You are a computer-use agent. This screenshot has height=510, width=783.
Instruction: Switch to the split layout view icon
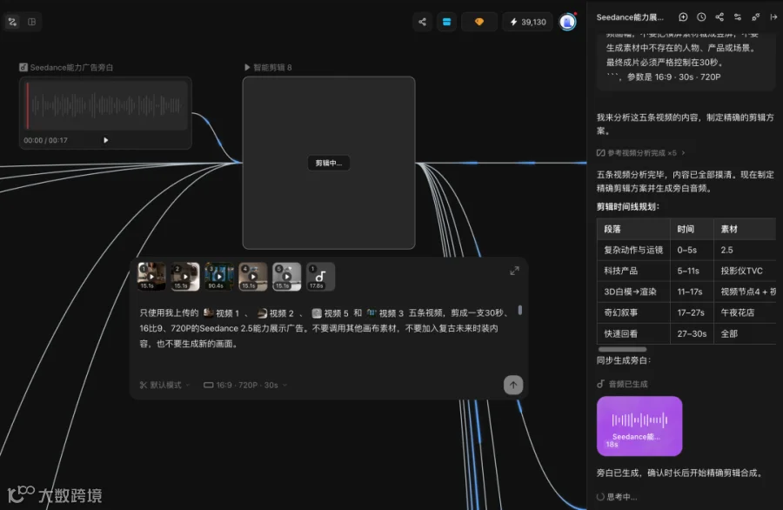pyautogui.click(x=32, y=22)
